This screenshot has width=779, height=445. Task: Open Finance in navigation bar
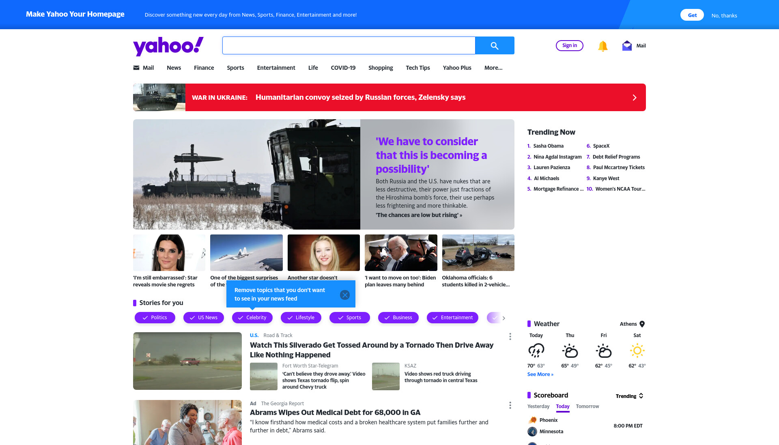(x=204, y=68)
